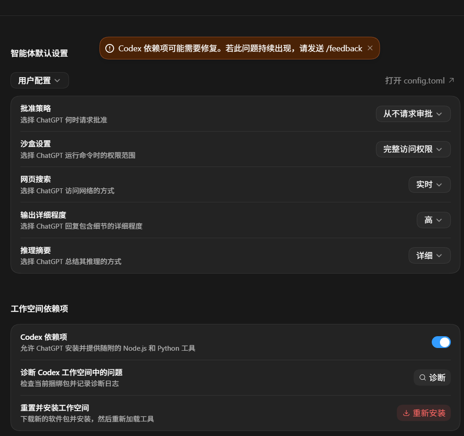Click description 下载新的软件包并安装，然后重新加载工具
The width and height of the screenshot is (464, 436).
(x=87, y=419)
